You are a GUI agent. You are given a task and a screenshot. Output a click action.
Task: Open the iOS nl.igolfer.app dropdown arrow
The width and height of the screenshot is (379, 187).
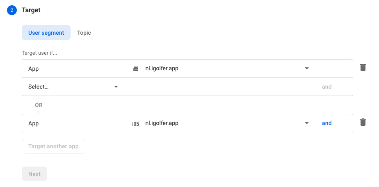point(307,123)
